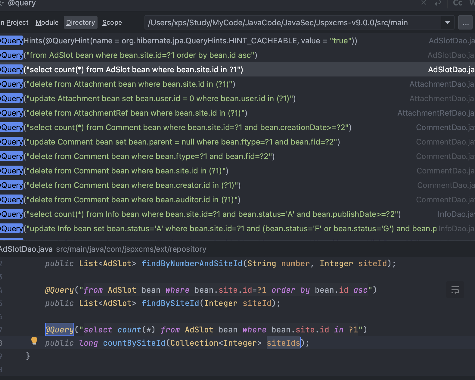Open the browse directory '...' button
Image resolution: width=475 pixels, height=380 pixels.
click(465, 23)
